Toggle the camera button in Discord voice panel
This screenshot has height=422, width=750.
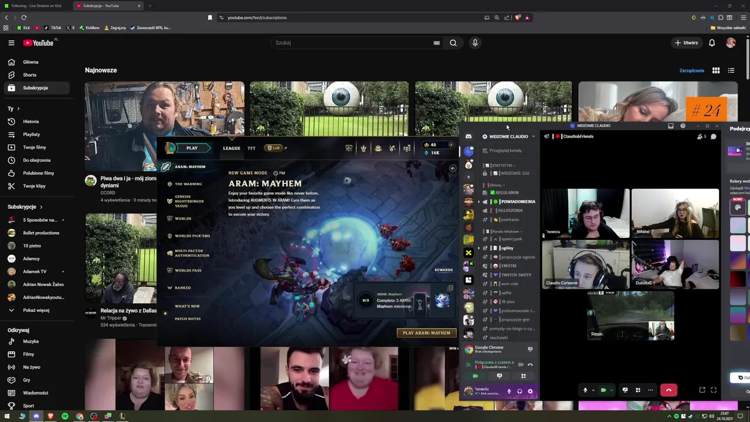(475, 376)
